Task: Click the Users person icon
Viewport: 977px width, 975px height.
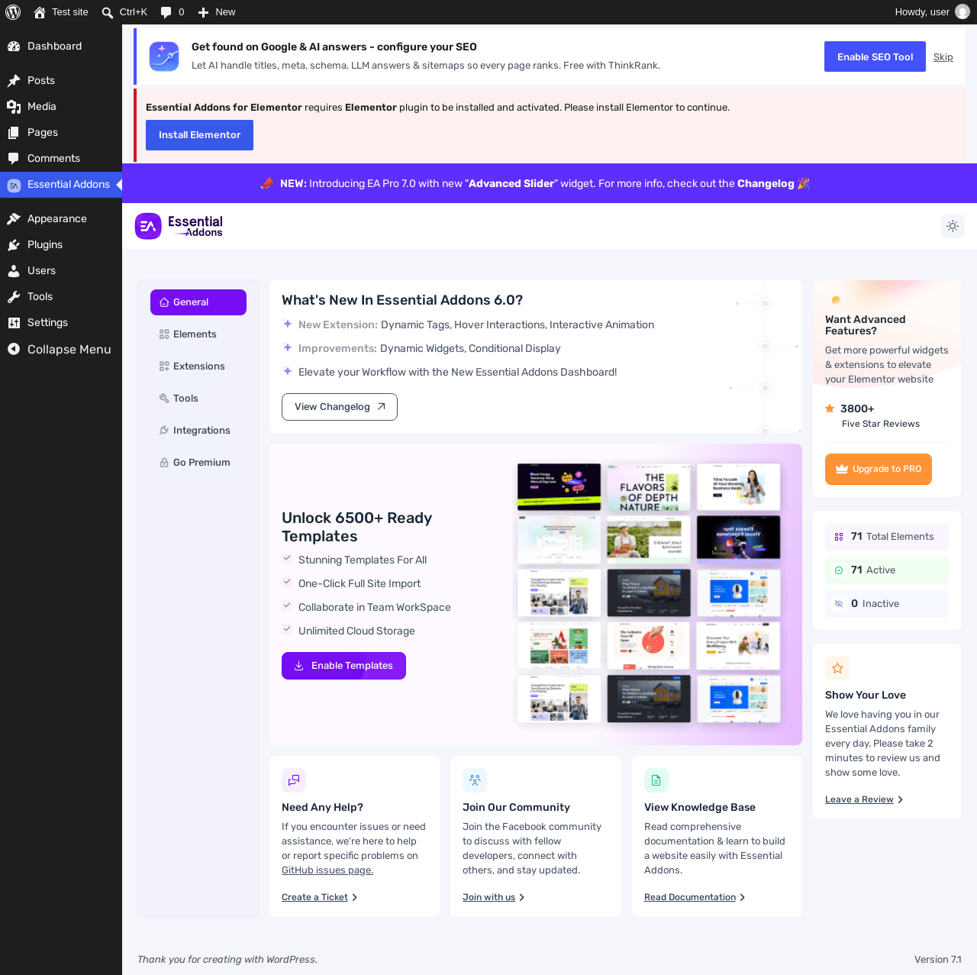Action: pos(14,270)
